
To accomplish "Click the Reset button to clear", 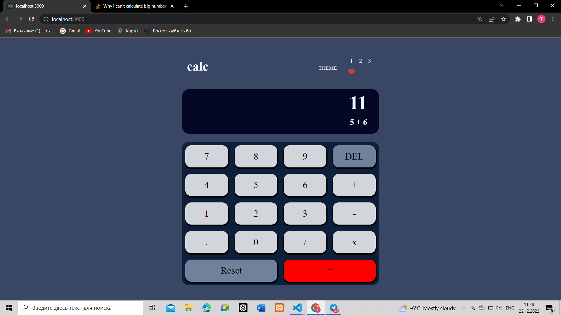I will click(x=231, y=270).
